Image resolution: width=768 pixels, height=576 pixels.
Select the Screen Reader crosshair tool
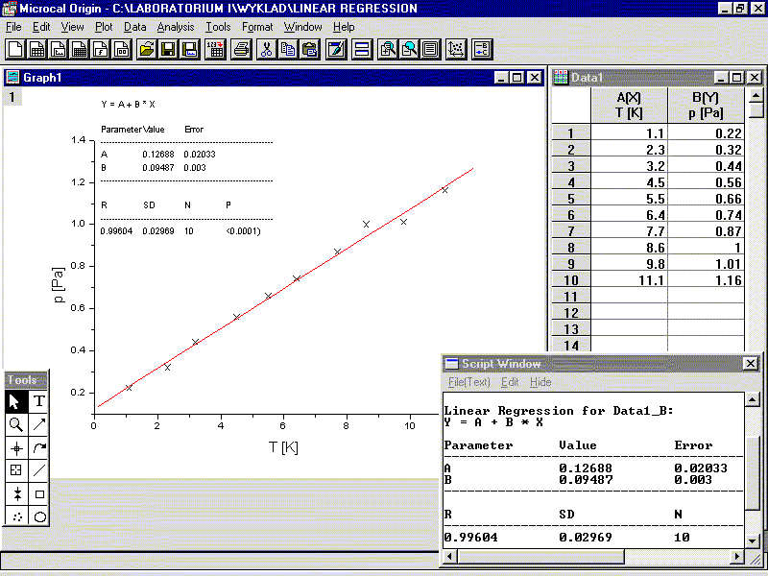[x=15, y=447]
